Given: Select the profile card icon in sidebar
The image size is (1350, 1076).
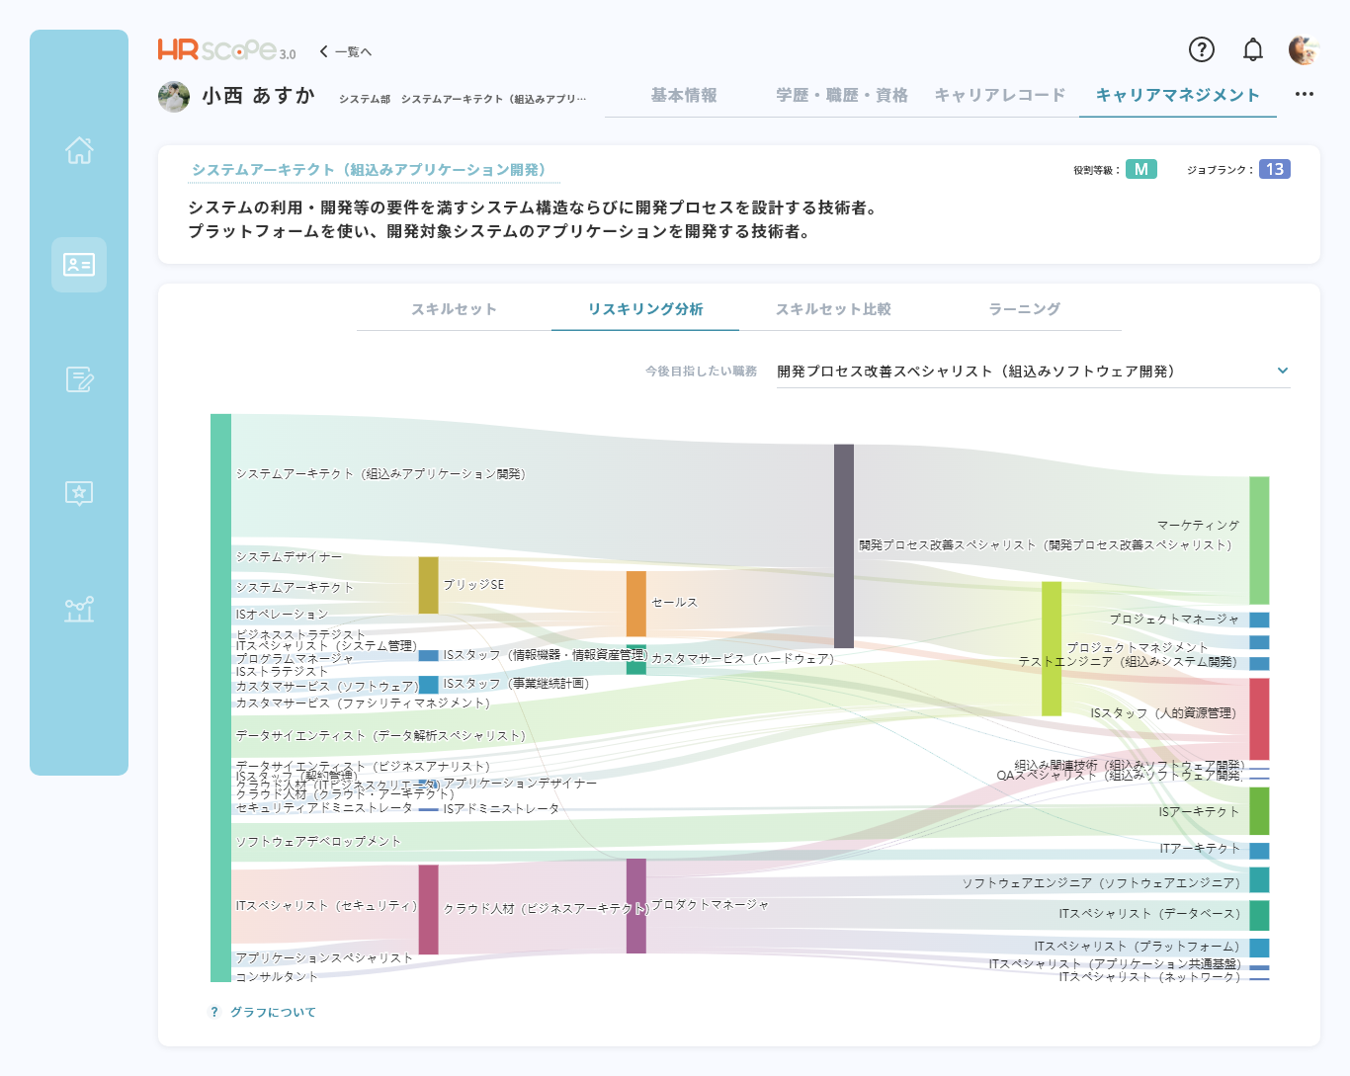Looking at the screenshot, I should [79, 264].
